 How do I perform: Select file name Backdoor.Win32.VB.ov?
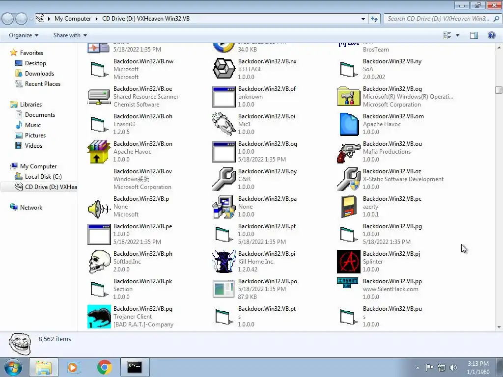[143, 171]
